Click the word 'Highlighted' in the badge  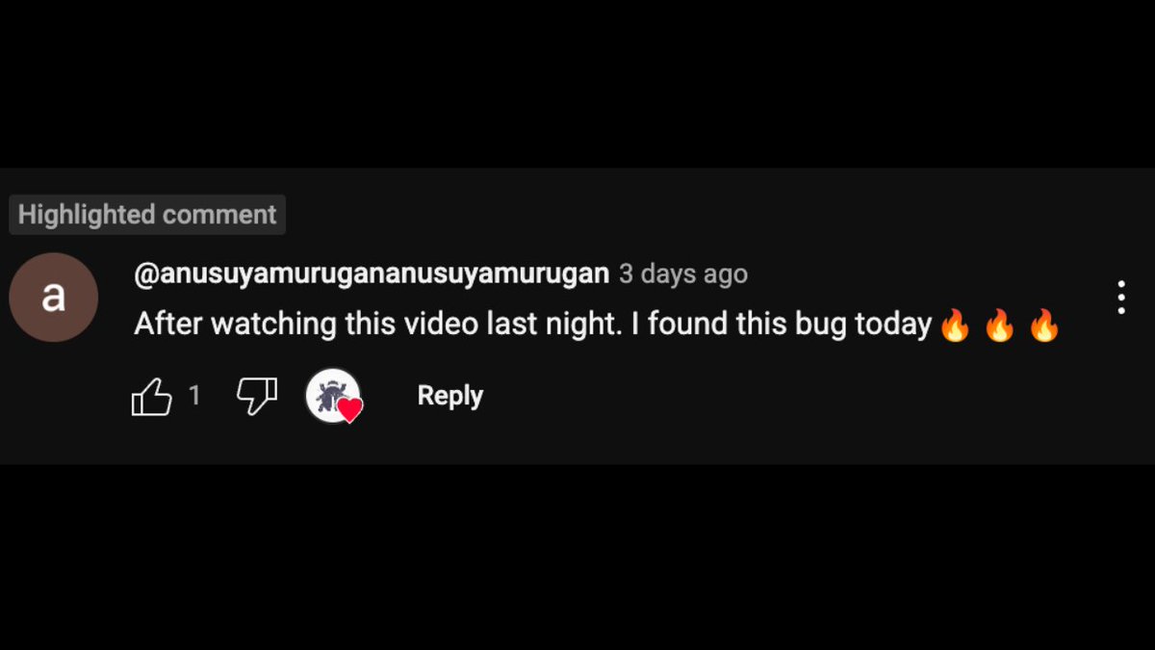point(87,215)
